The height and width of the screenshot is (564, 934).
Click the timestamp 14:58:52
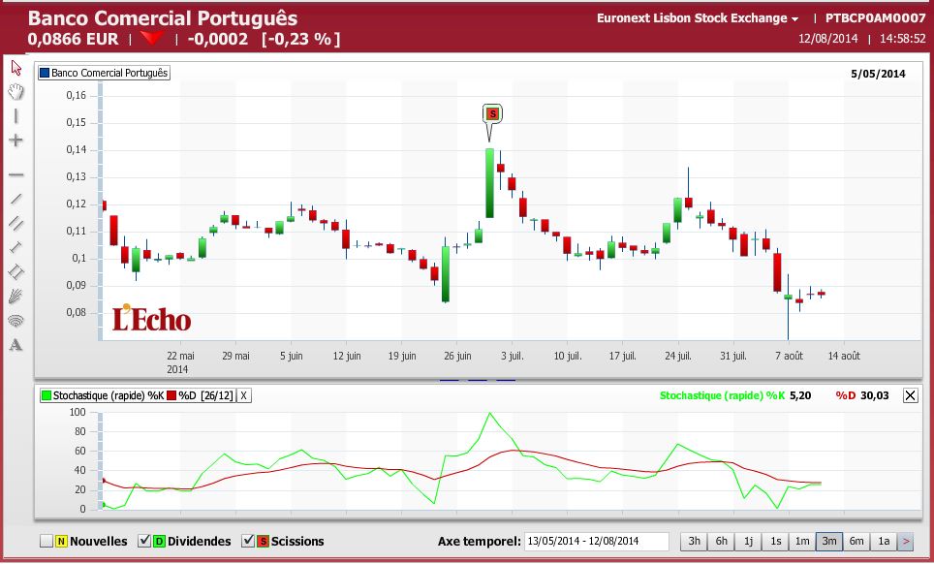tap(902, 40)
